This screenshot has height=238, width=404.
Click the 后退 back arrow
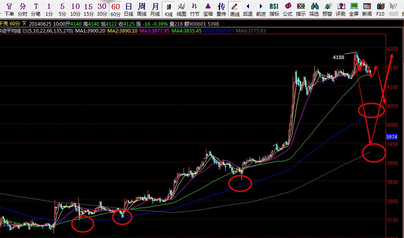click(248, 10)
